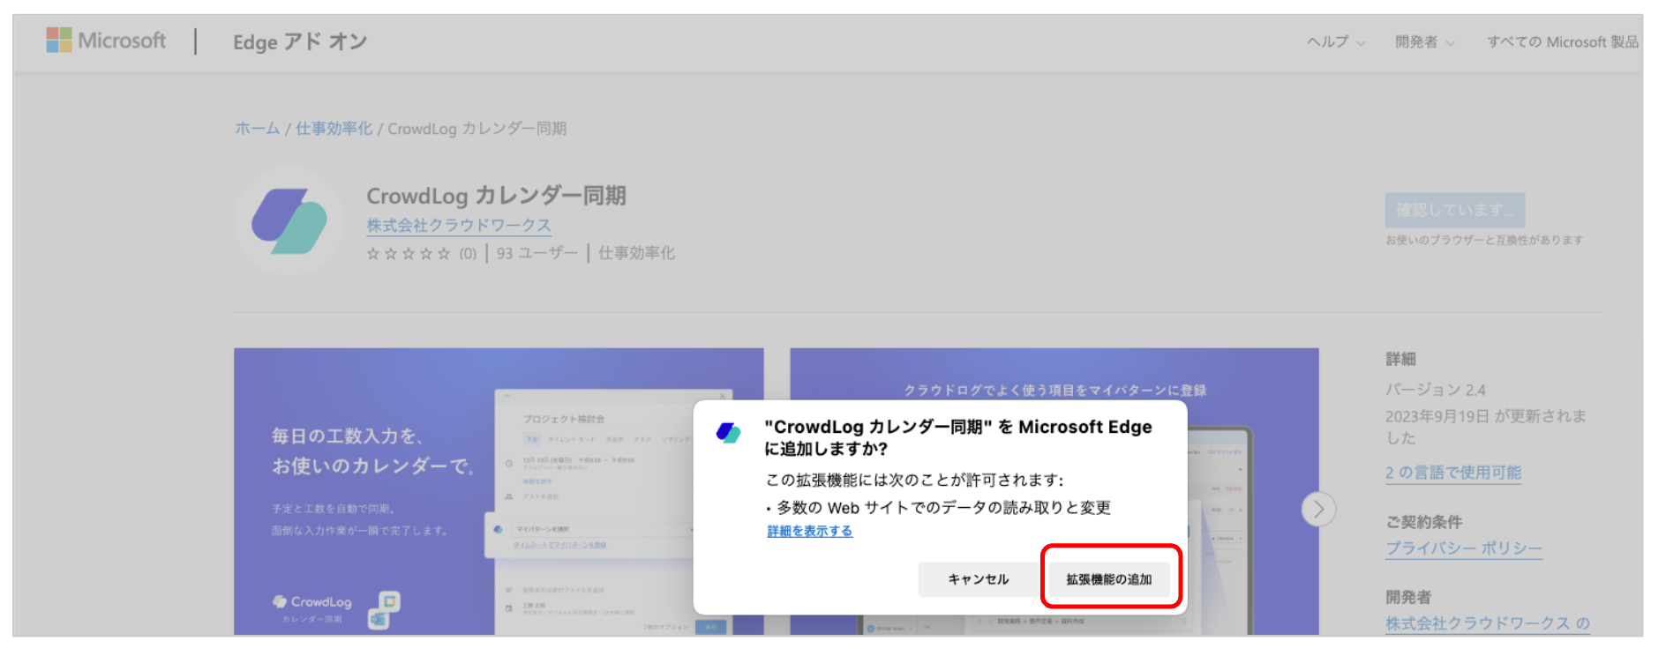Click the CrowdLog extension logo icon
This screenshot has width=1666, height=656.
pos(289,221)
